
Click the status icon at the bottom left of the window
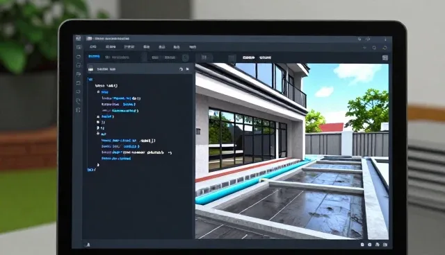point(88,245)
